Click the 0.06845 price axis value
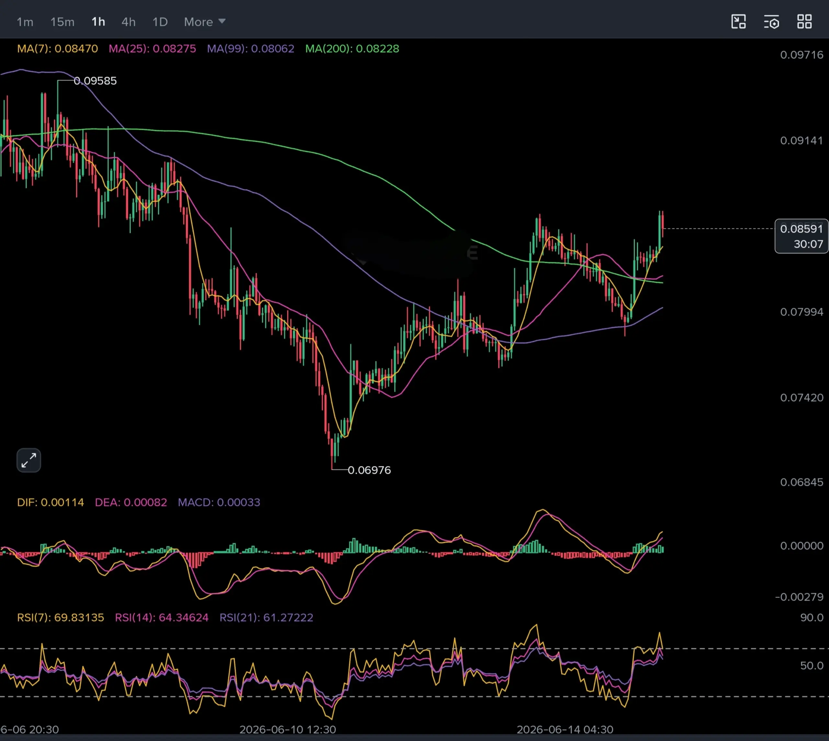This screenshot has height=741, width=829. point(802,482)
